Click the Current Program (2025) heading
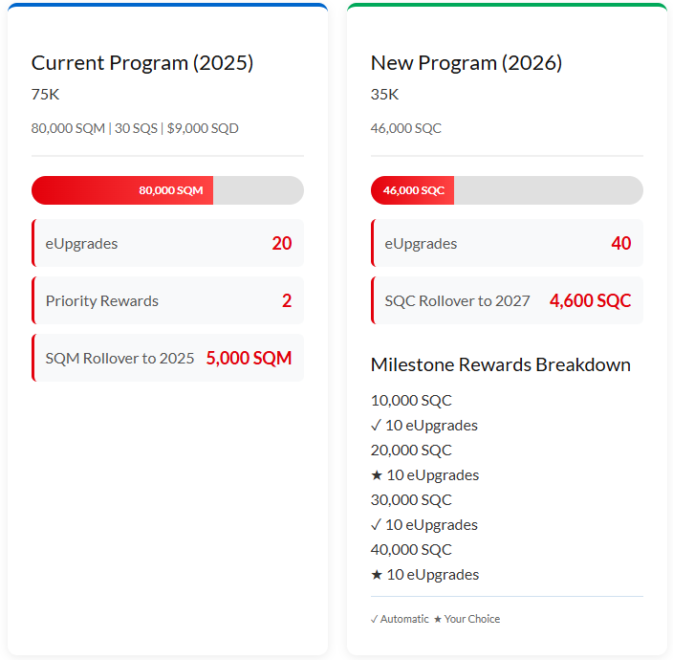 click(142, 63)
